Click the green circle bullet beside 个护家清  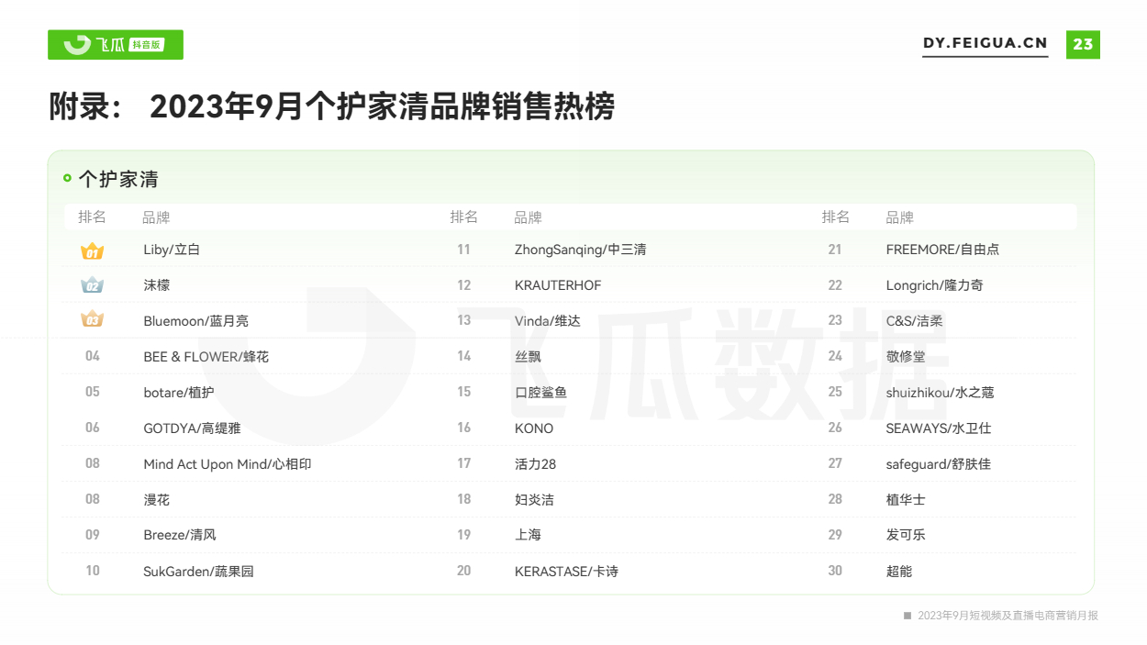[67, 178]
